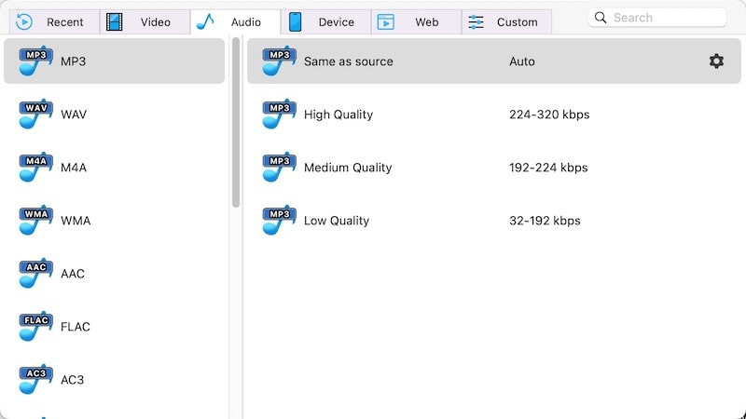This screenshot has width=746, height=419.
Task: Pick the AAC format icon
Action: (35, 274)
